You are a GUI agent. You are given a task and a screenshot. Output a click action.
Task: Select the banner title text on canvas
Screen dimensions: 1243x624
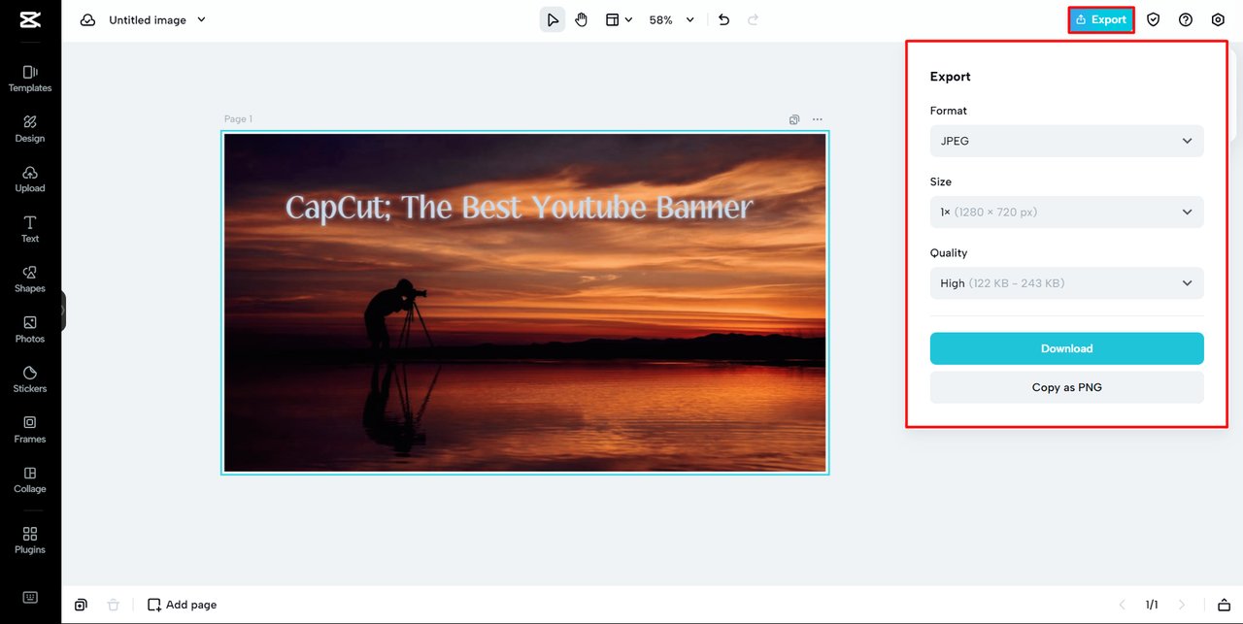click(520, 208)
